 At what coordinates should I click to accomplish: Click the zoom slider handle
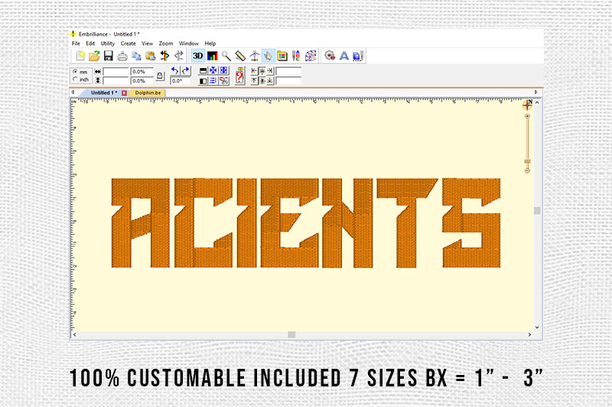527,161
